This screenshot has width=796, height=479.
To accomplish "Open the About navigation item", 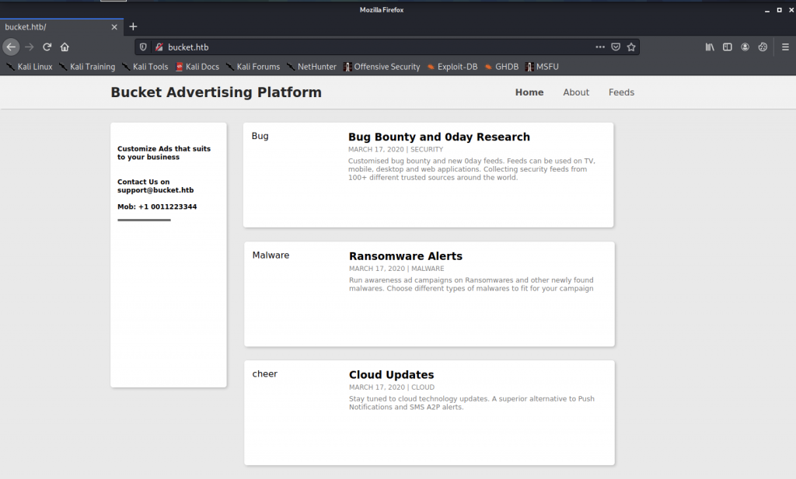I will (576, 92).
